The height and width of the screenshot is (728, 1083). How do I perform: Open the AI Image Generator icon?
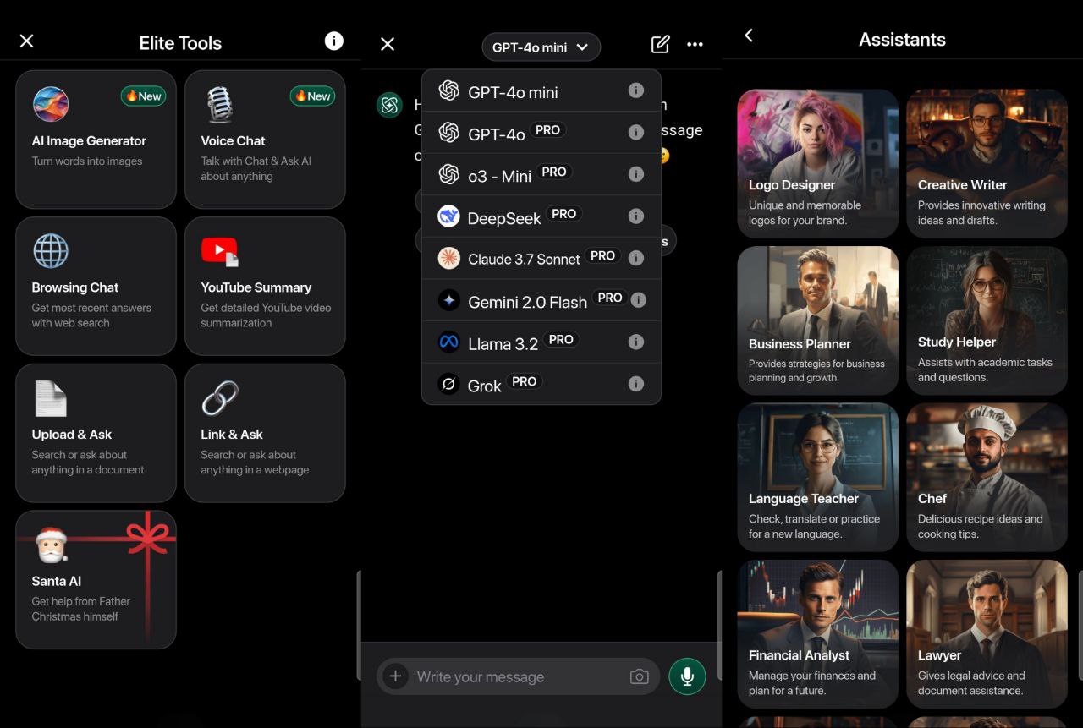click(x=51, y=104)
